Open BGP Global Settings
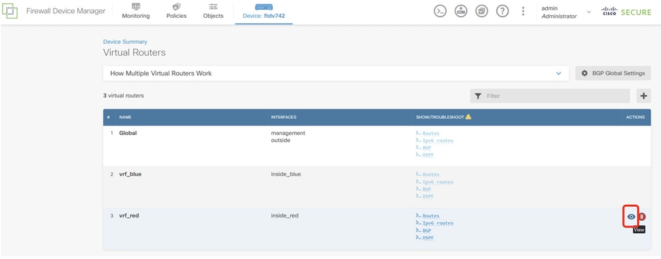 pos(613,73)
